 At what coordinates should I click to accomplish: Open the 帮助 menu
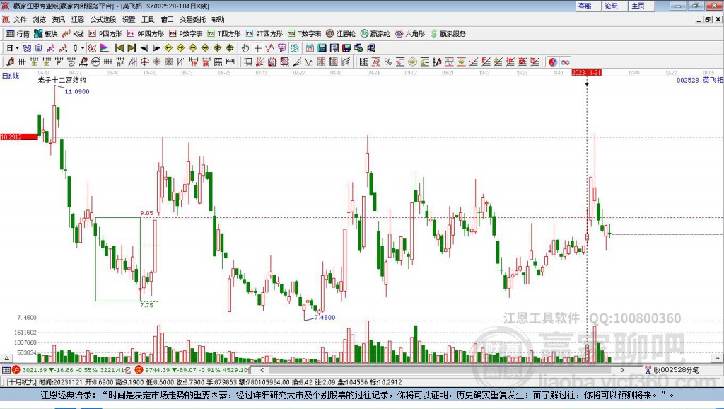click(x=218, y=19)
